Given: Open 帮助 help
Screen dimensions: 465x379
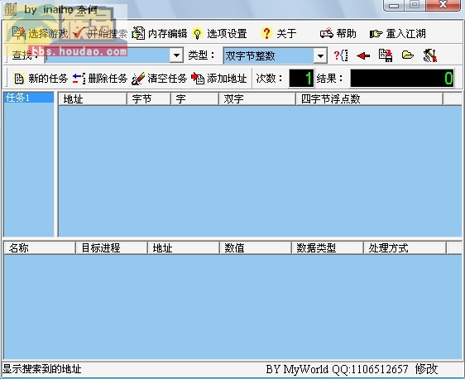Looking at the screenshot, I should [x=338, y=33].
